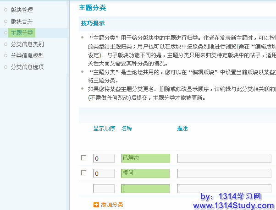Click the 添加分类 link

[x=112, y=205]
